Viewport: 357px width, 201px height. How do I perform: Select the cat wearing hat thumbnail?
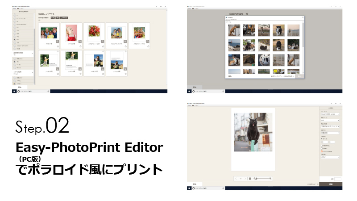click(x=249, y=45)
